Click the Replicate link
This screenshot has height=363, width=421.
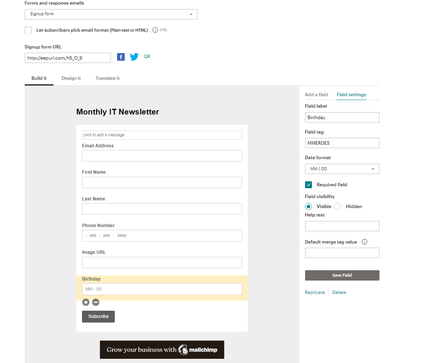tap(315, 292)
